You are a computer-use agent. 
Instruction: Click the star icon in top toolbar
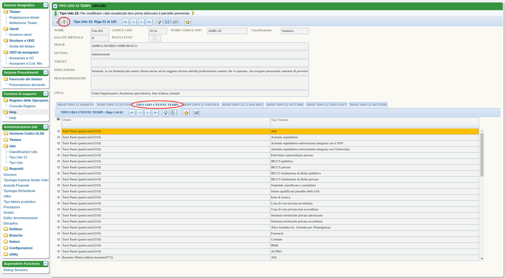pos(188,22)
